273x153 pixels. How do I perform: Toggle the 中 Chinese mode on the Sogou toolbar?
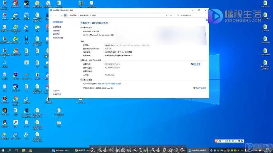pyautogui.click(x=221, y=141)
